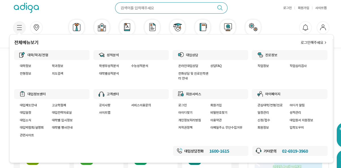Open the full menu hamburger icon
Viewport: 341px width, 168px height.
click(x=19, y=27)
